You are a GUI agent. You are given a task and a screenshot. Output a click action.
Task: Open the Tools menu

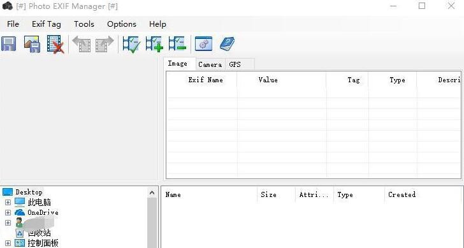[84, 24]
